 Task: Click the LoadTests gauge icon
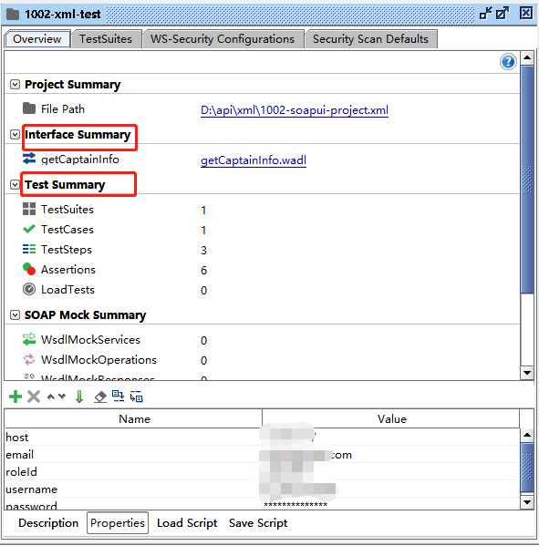[29, 289]
